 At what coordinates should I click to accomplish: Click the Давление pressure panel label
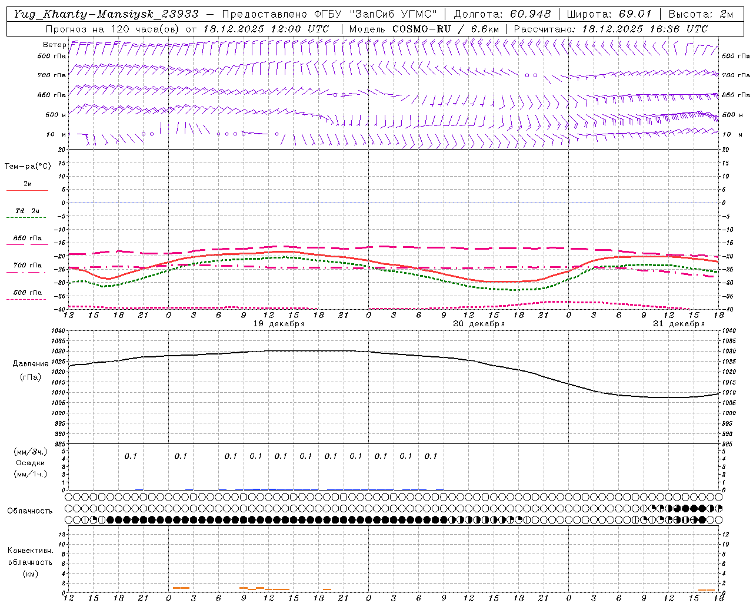[31, 364]
